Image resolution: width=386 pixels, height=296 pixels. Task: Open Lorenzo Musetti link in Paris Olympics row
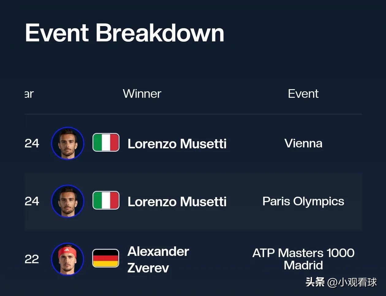click(177, 202)
